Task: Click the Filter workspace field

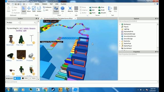Action: pos(138,21)
